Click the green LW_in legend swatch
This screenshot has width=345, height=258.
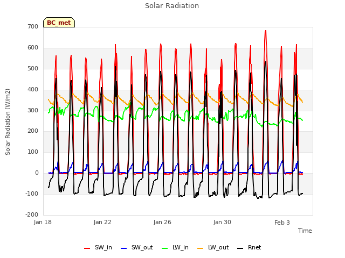(x=164, y=248)
